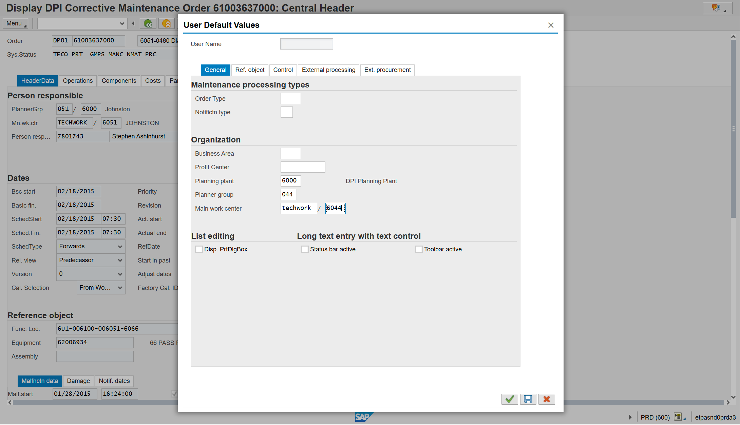Image resolution: width=740 pixels, height=425 pixels.
Task: Check the Toolbar active option
Action: pos(419,249)
